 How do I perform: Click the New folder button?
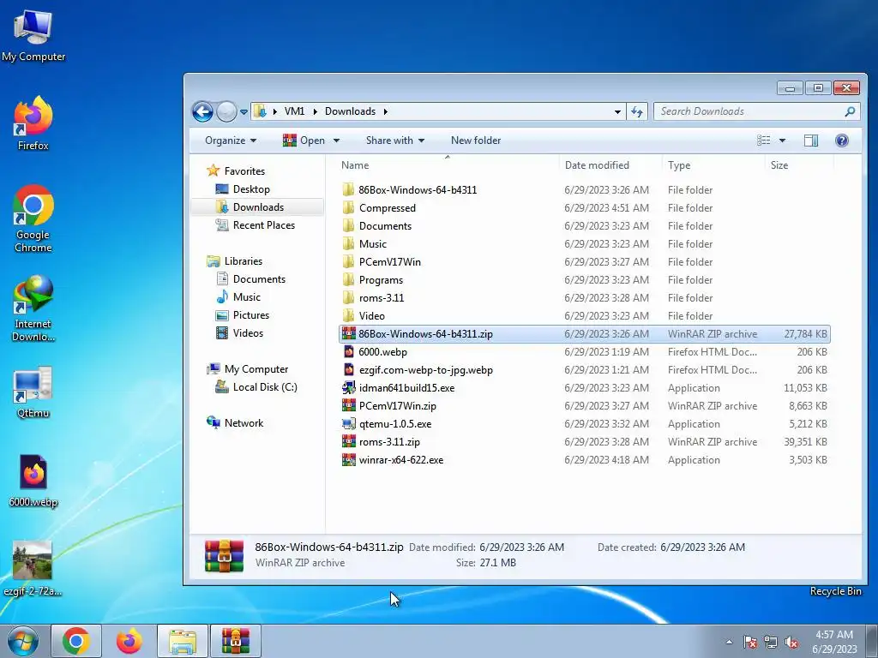tap(476, 141)
